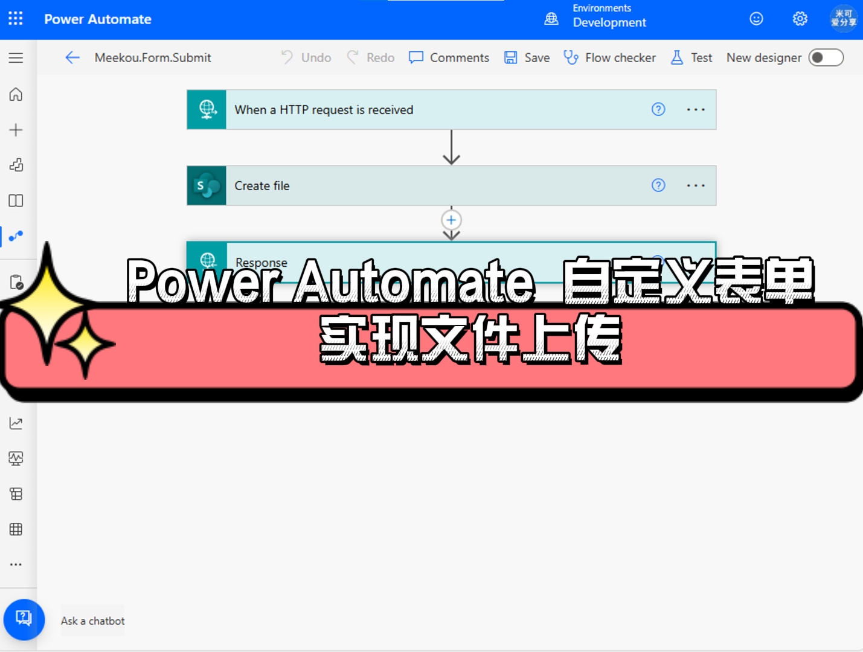Image resolution: width=863 pixels, height=652 pixels.
Task: Select the Tables icon in the sidebar
Action: 16,529
